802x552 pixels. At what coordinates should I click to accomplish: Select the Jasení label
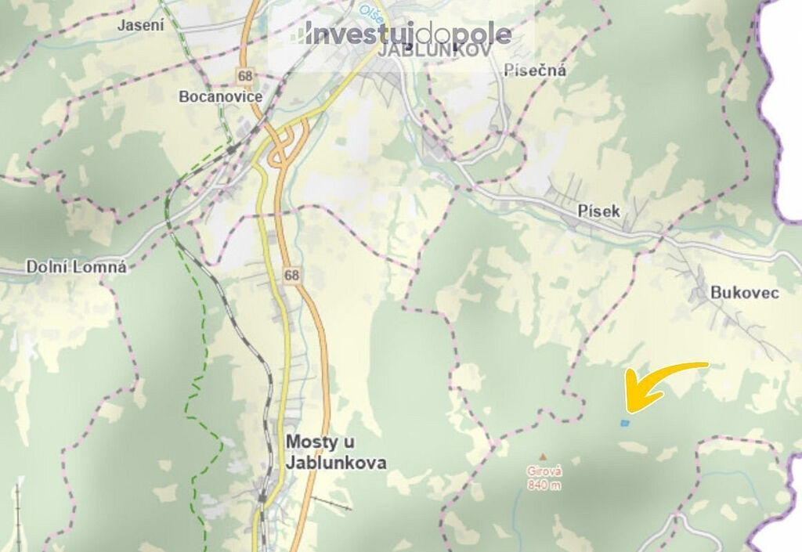[x=141, y=25]
